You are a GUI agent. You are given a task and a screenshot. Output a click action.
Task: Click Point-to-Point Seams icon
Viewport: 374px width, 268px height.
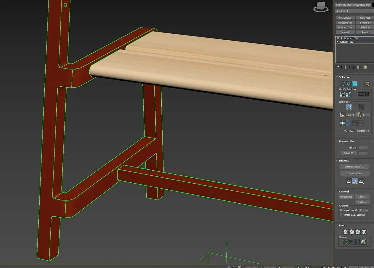pos(351,242)
